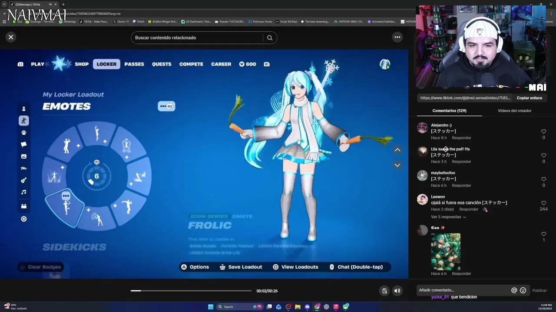Click the @ mention icon in comment box
Screen dimensions: 556x312
[514, 290]
